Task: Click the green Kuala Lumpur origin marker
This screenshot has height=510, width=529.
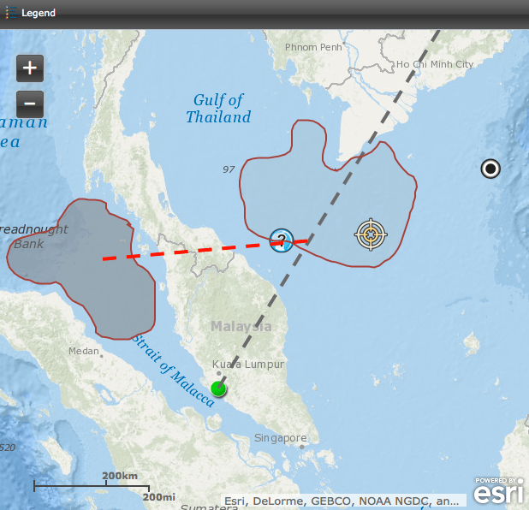Action: 218,388
